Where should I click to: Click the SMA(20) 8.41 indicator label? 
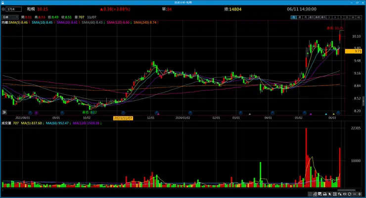[x=67, y=23]
